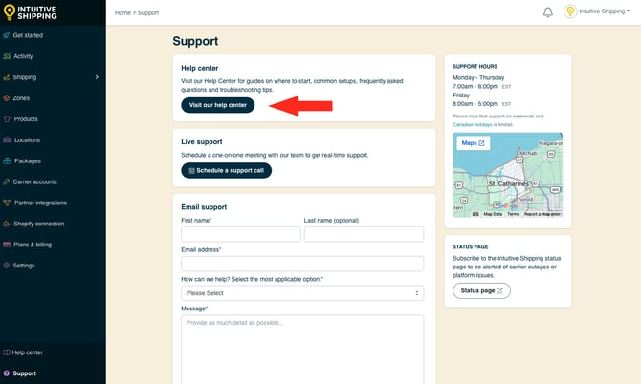This screenshot has width=641, height=384.
Task: Click into the Message text area
Action: pyautogui.click(x=302, y=350)
